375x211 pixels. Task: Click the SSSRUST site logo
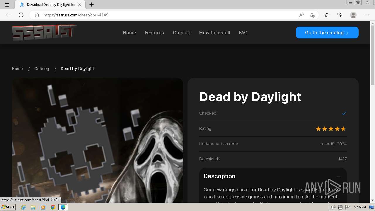point(44,32)
